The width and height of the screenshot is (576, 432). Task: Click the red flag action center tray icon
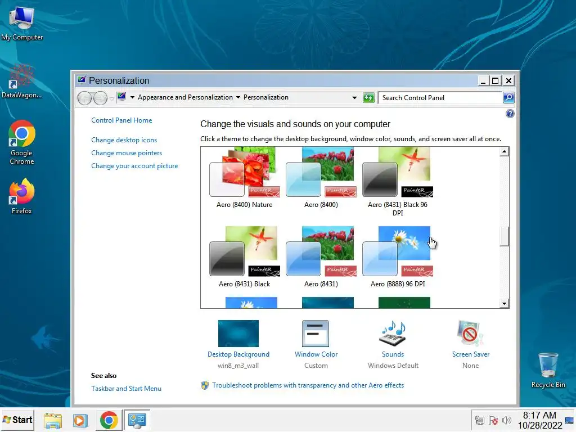(x=493, y=420)
